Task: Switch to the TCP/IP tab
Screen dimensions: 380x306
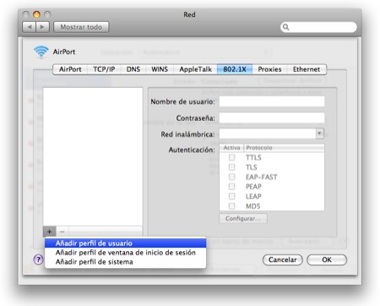Action: tap(104, 69)
